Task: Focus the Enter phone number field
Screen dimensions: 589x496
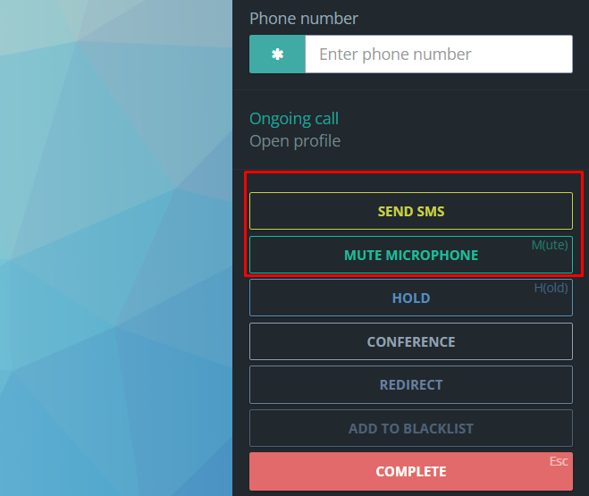Action: pyautogui.click(x=438, y=55)
